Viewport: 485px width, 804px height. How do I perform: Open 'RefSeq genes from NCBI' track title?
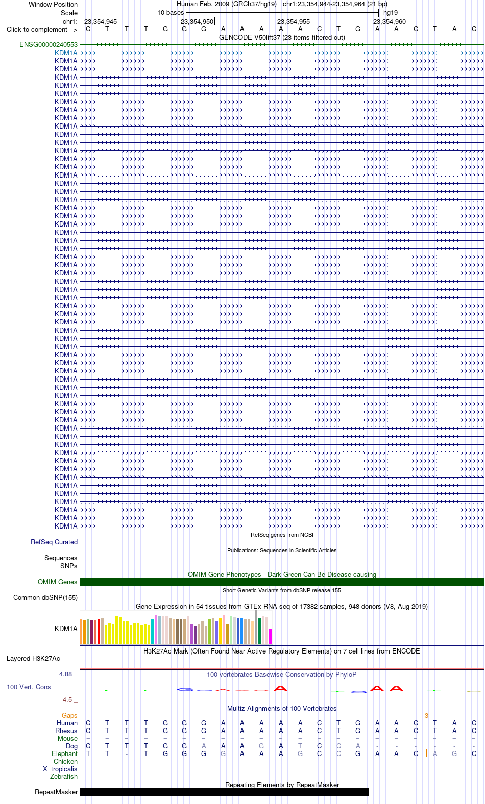point(282,535)
